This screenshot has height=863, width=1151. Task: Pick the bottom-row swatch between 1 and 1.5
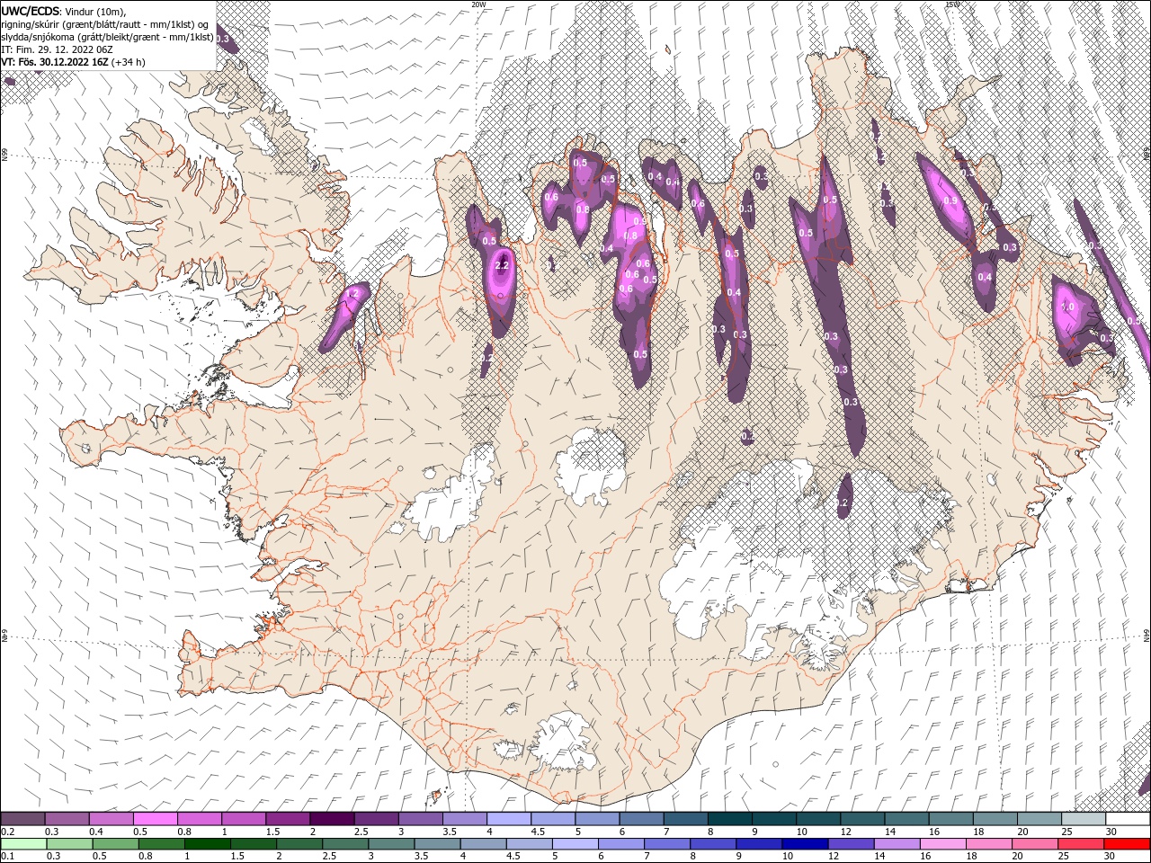tap(207, 843)
